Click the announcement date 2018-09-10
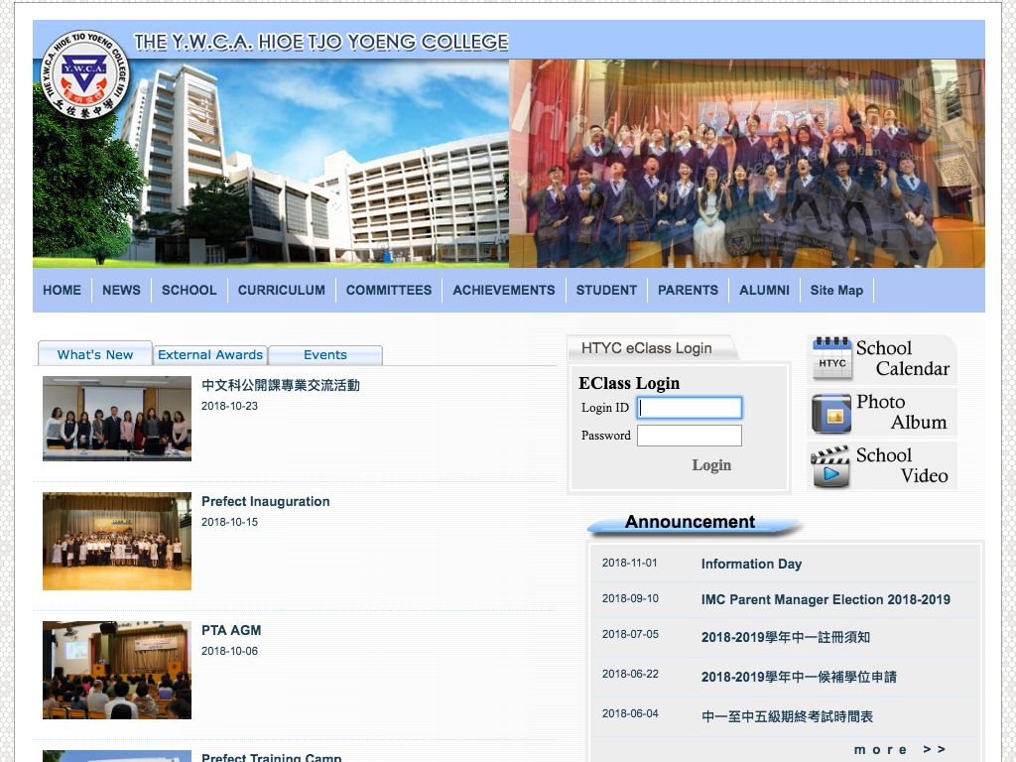The width and height of the screenshot is (1016, 762). (x=630, y=598)
